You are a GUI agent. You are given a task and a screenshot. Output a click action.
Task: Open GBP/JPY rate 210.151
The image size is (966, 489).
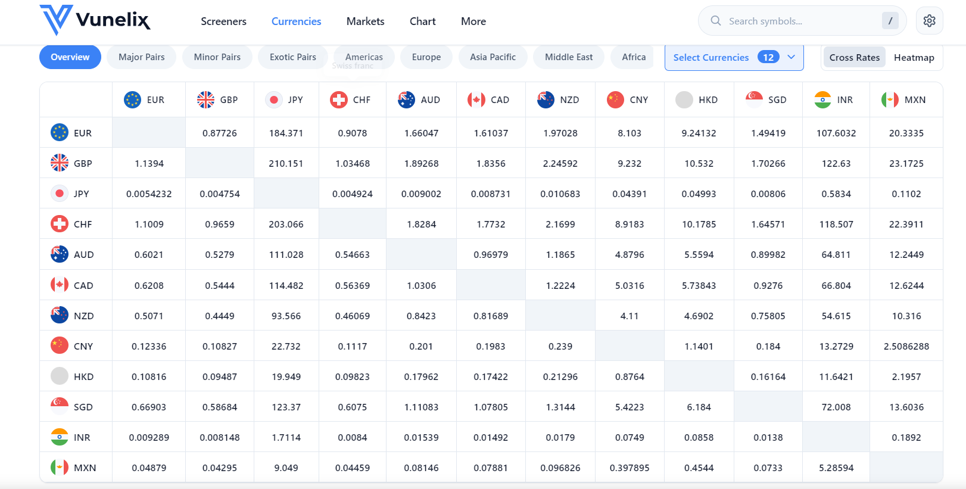click(x=286, y=163)
